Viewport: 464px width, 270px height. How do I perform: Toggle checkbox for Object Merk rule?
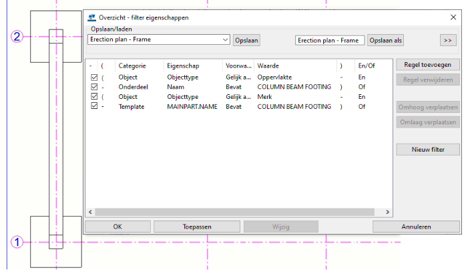(94, 96)
